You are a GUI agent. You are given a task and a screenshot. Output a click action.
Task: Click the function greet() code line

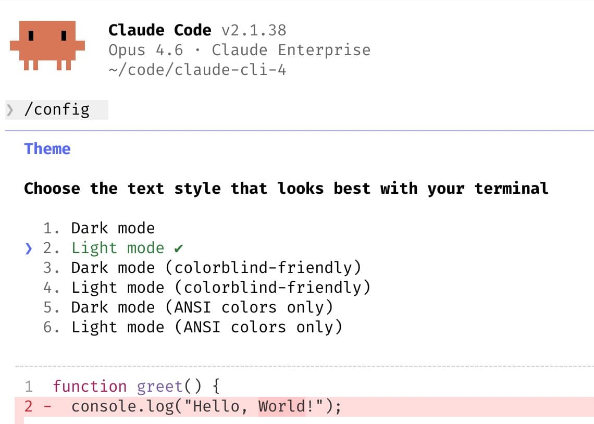pyautogui.click(x=137, y=386)
